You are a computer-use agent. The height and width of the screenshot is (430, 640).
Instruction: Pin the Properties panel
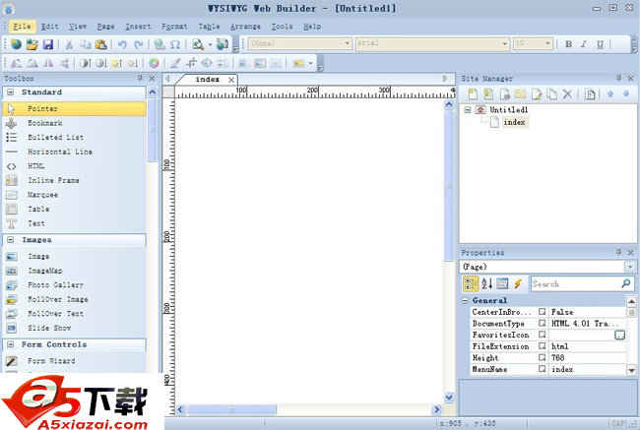point(618,253)
